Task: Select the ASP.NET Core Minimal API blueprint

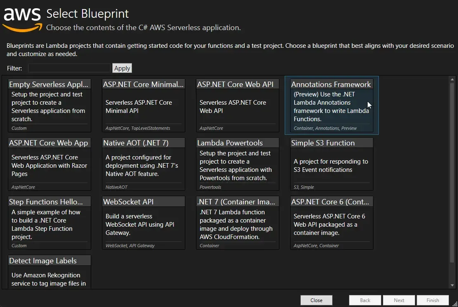Action: coord(143,105)
